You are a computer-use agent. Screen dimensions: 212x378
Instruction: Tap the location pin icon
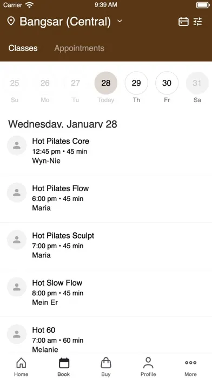click(x=11, y=21)
